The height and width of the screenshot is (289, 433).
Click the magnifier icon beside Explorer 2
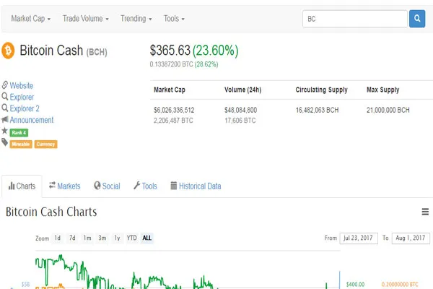click(x=5, y=108)
